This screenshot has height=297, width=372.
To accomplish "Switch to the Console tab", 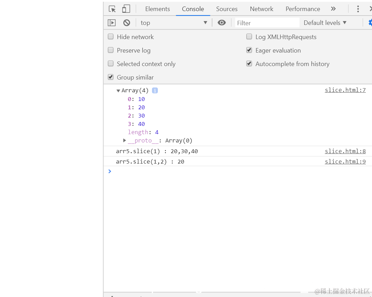I will (x=193, y=9).
